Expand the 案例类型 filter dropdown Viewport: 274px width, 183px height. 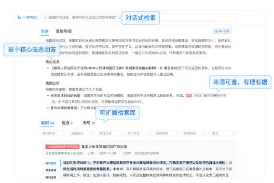pyautogui.click(x=167, y=133)
